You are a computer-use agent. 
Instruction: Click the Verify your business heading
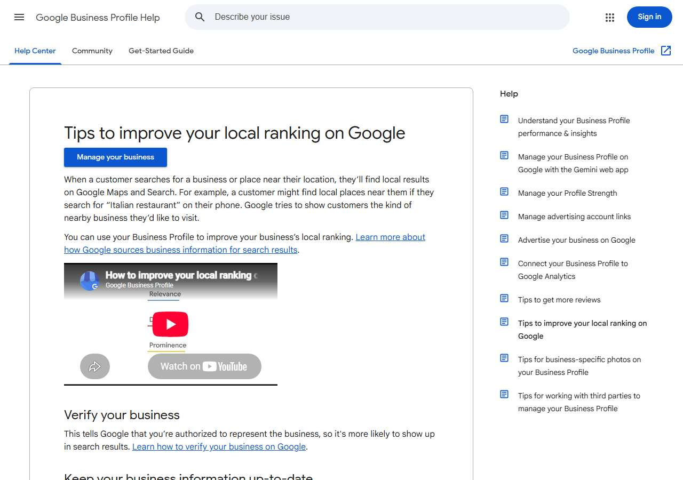122,415
